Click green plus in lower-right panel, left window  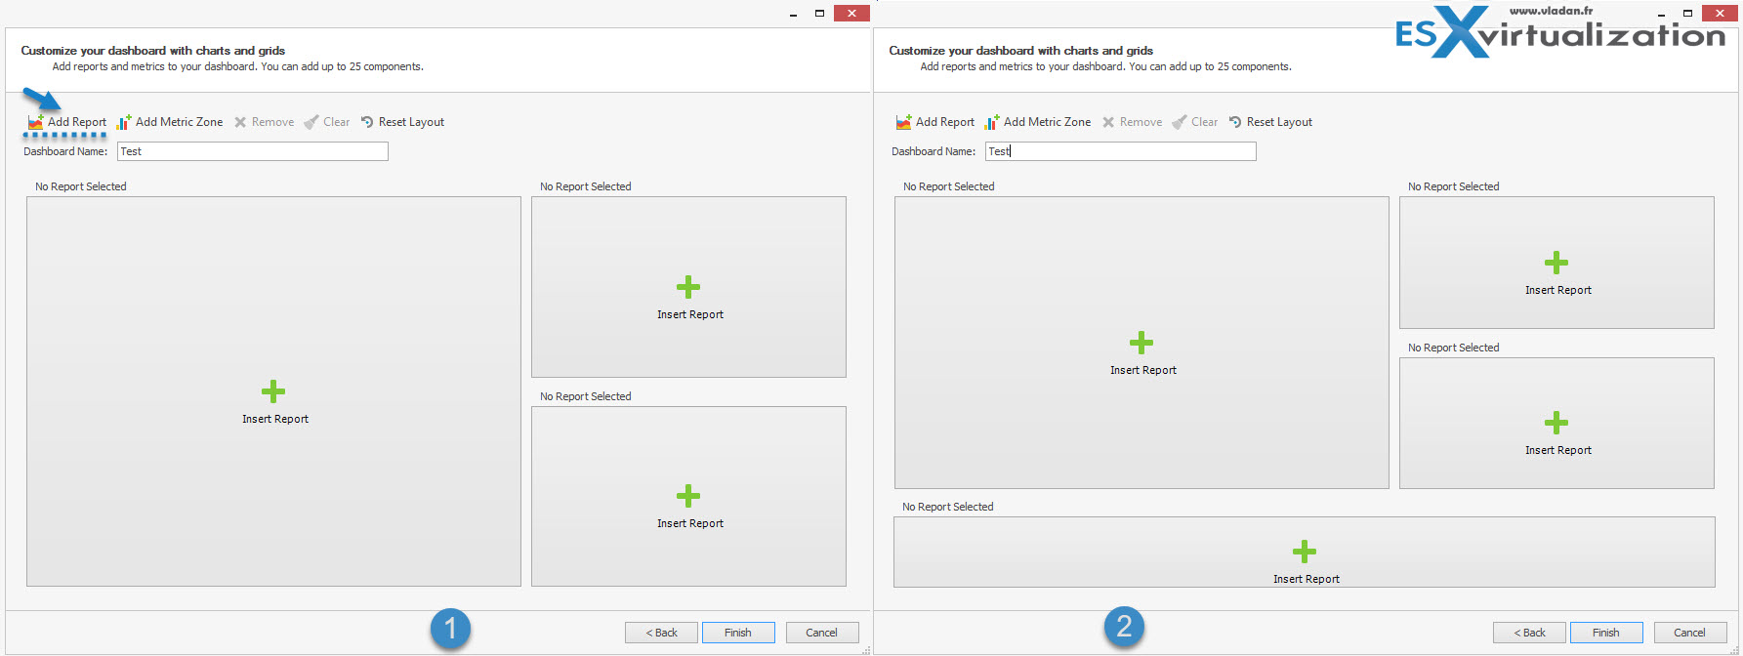pyautogui.click(x=688, y=496)
